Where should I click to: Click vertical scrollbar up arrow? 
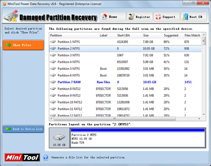coord(204,35)
